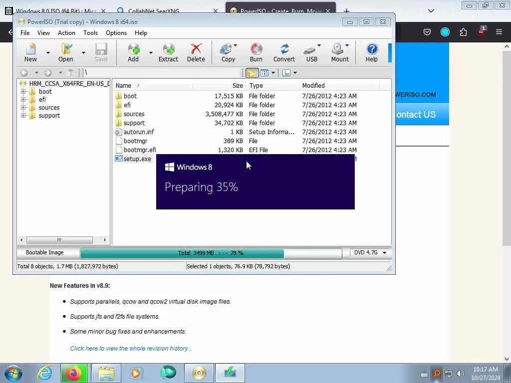This screenshot has width=511, height=383.
Task: Click the volume speaker tray icon
Action: (461, 373)
